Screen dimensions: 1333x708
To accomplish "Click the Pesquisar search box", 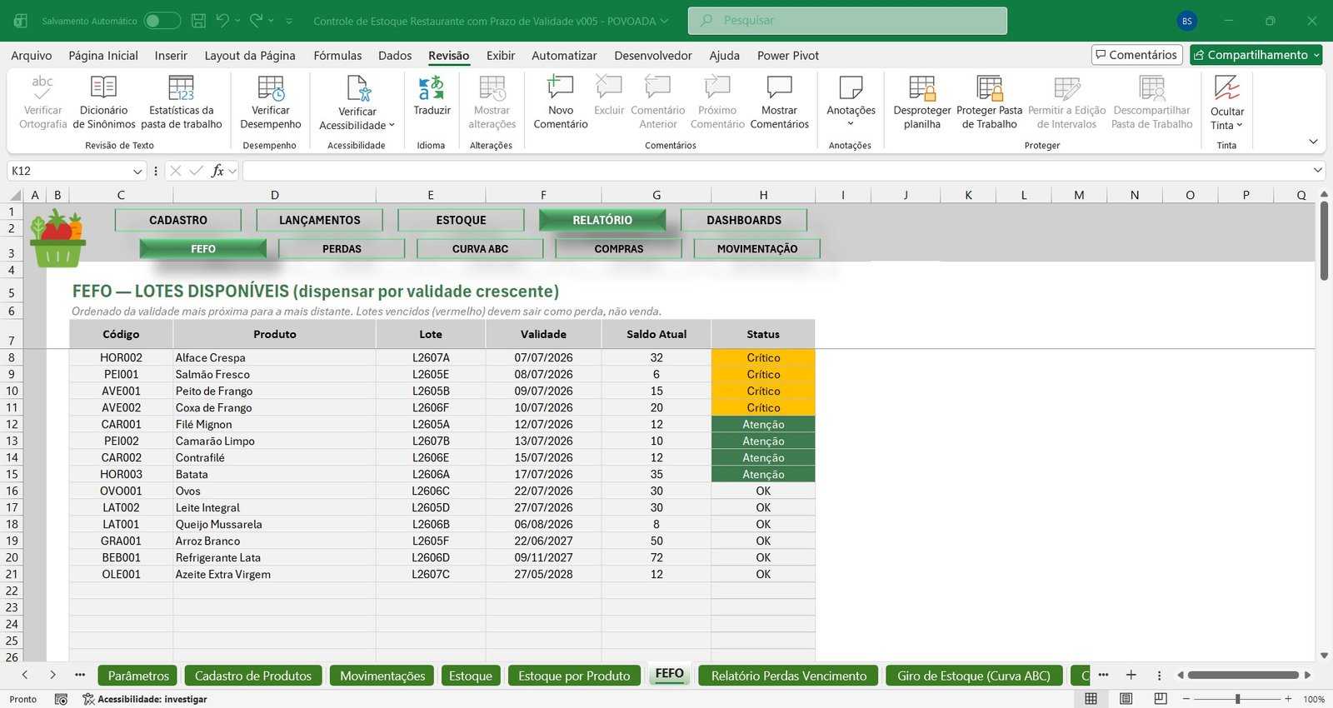I will tap(847, 21).
